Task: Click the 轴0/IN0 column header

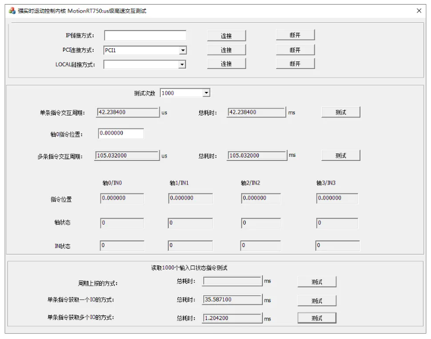Action: [112, 183]
